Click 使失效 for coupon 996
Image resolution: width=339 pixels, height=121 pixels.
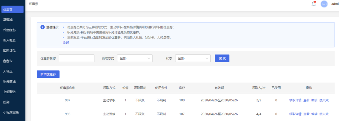coord(324,114)
